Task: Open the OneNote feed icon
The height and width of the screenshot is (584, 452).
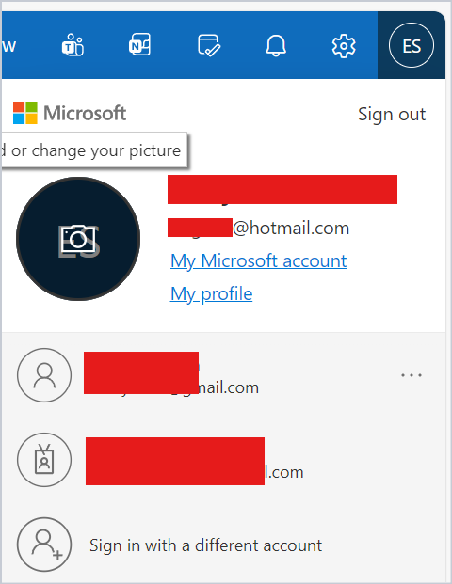Action: pos(140,44)
